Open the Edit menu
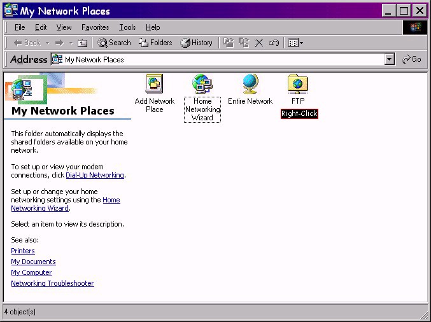The image size is (431, 322). pos(41,27)
